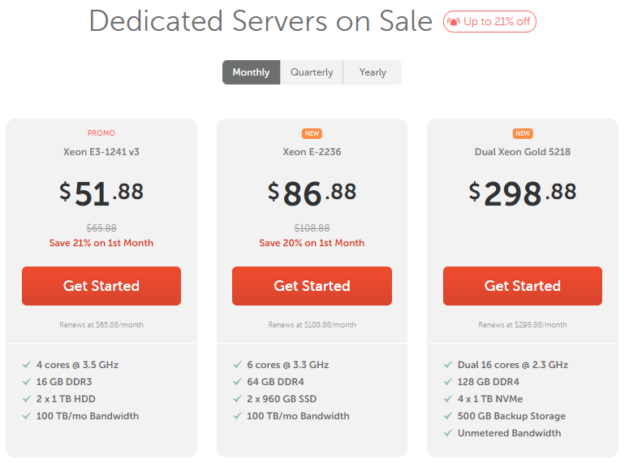Click checkmark next to Unmetered Bandwidth
Screen dimensions: 629x464
tap(448, 433)
